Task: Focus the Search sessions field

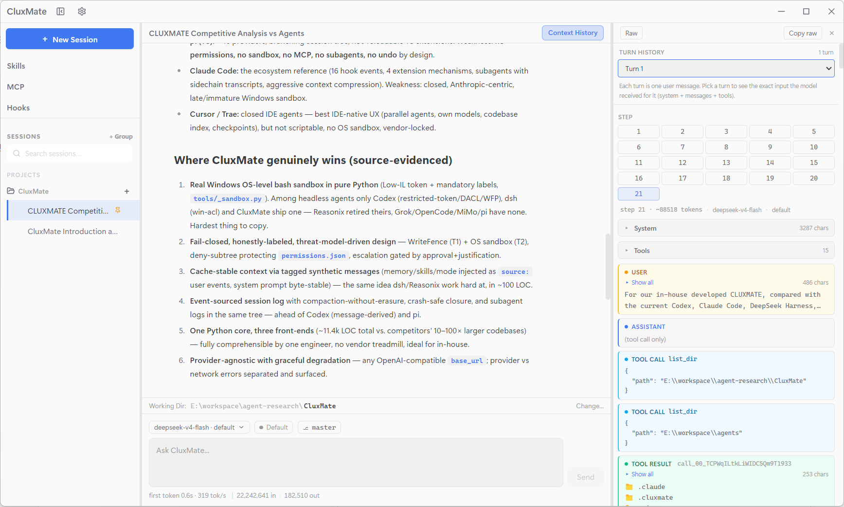Action: point(70,153)
